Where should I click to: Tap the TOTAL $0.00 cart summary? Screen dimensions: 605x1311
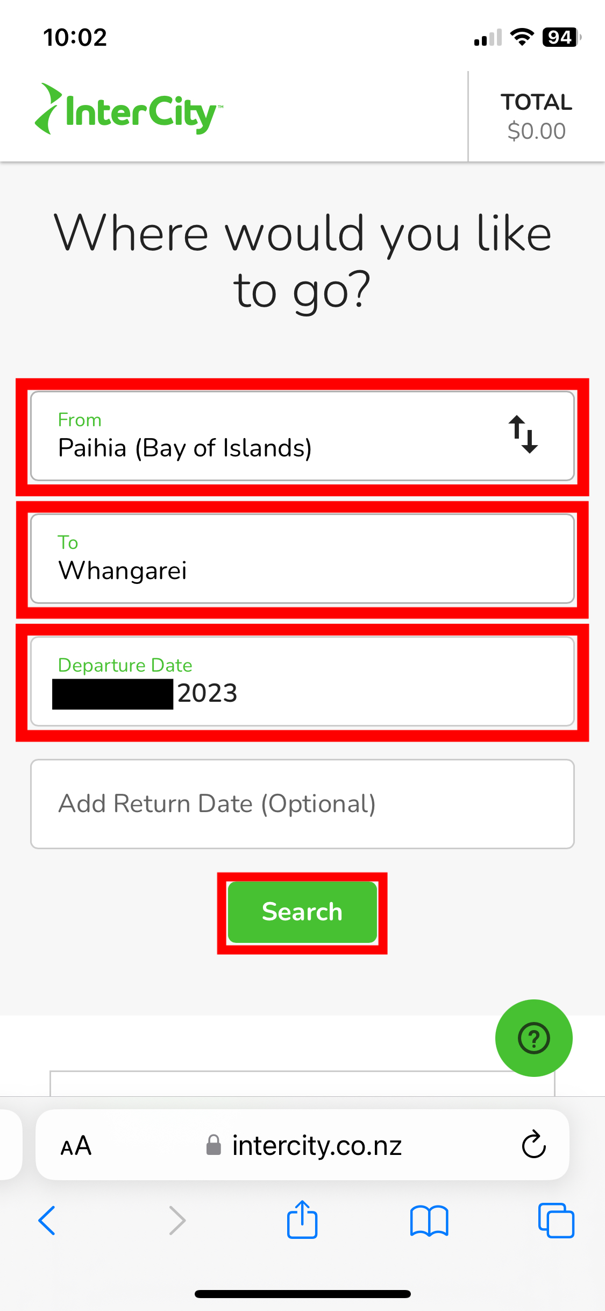tap(536, 116)
